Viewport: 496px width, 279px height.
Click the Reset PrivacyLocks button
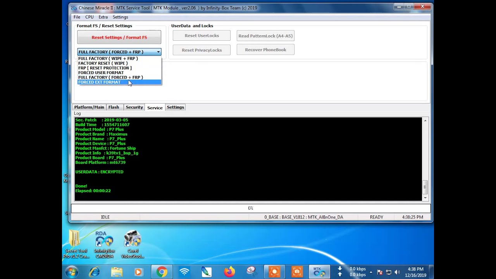pyautogui.click(x=201, y=50)
